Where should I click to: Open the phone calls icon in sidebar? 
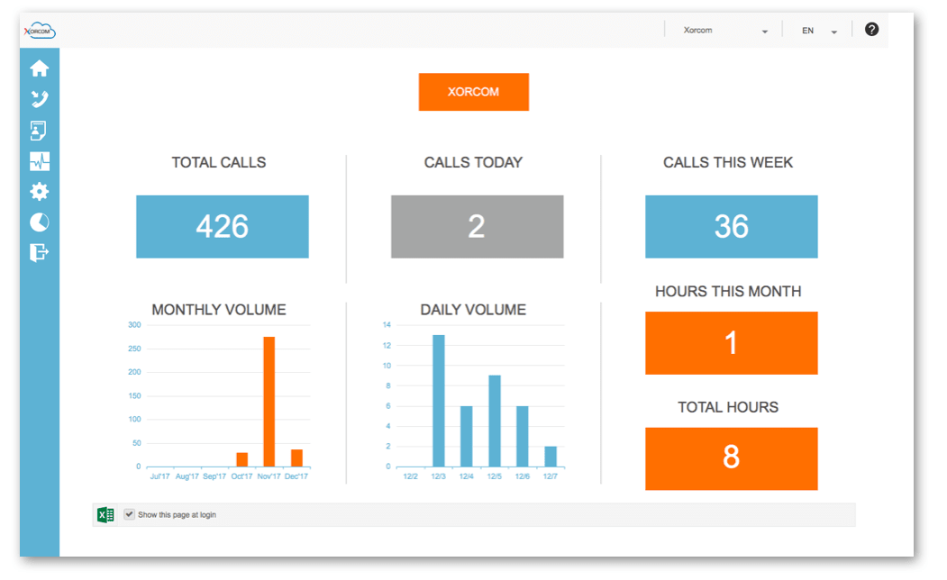[40, 99]
